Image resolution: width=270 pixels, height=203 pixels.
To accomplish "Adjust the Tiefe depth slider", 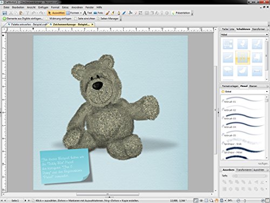I will (250, 176).
